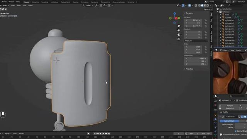Switch perspective/orthographic with the grid icon
Viewport: 247px width, 139px height.
[179, 39]
